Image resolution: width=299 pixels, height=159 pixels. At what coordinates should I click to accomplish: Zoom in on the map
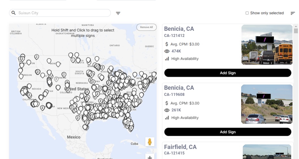point(150,157)
